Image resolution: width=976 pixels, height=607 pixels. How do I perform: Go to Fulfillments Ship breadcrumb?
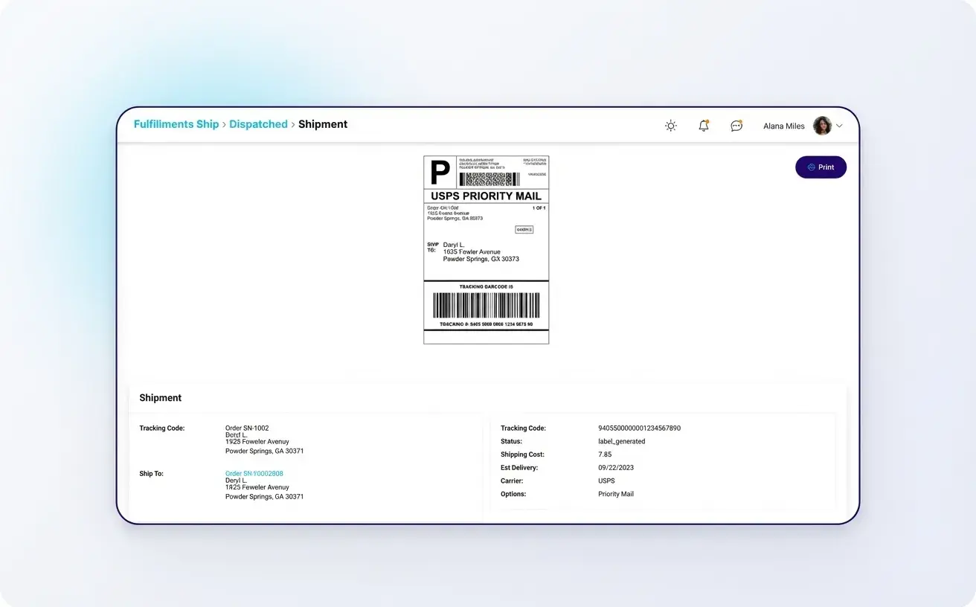176,124
